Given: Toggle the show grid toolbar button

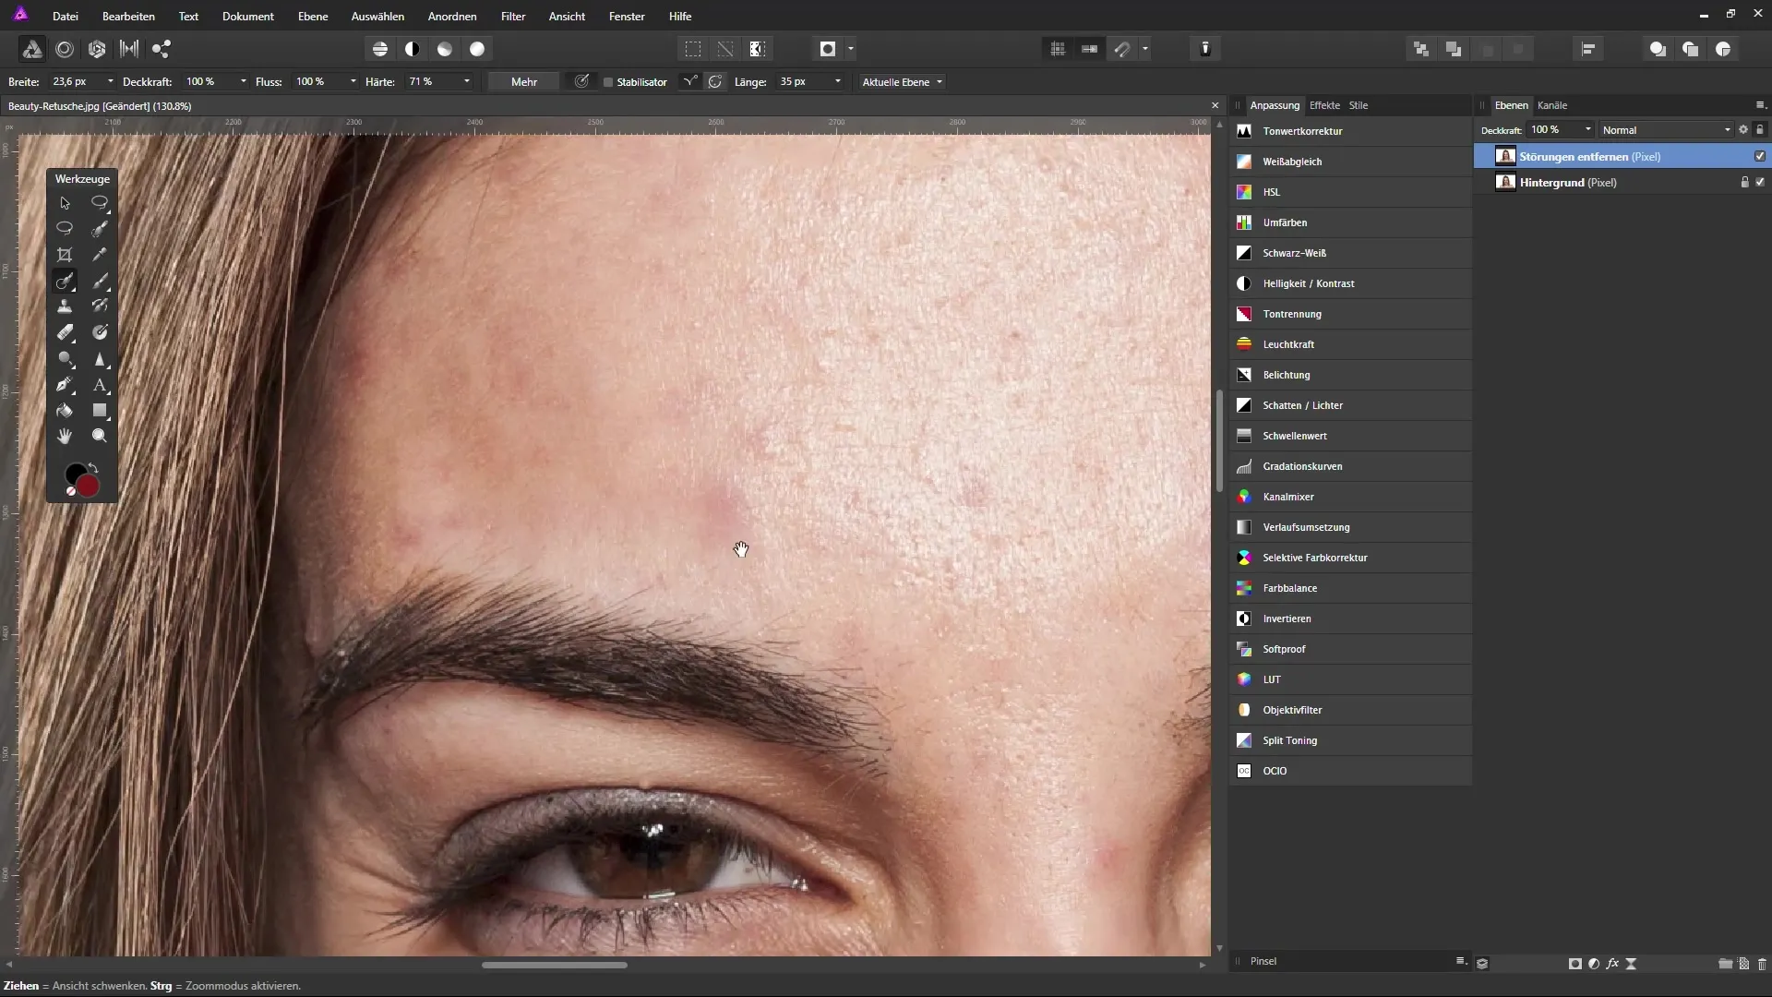Looking at the screenshot, I should 1058,49.
